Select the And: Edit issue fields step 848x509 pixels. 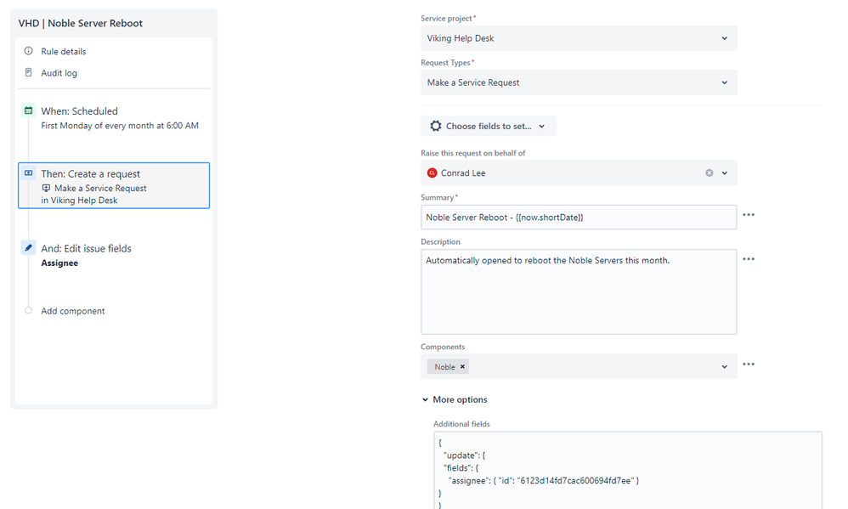(x=114, y=255)
